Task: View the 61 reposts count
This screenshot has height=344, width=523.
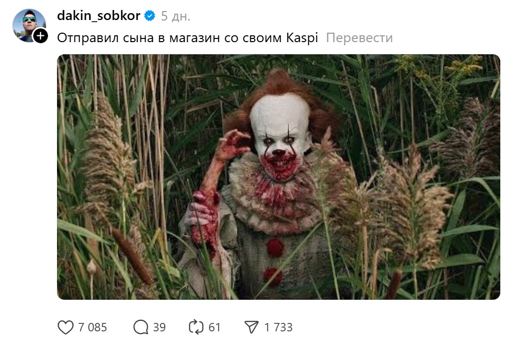Action: click(x=214, y=327)
